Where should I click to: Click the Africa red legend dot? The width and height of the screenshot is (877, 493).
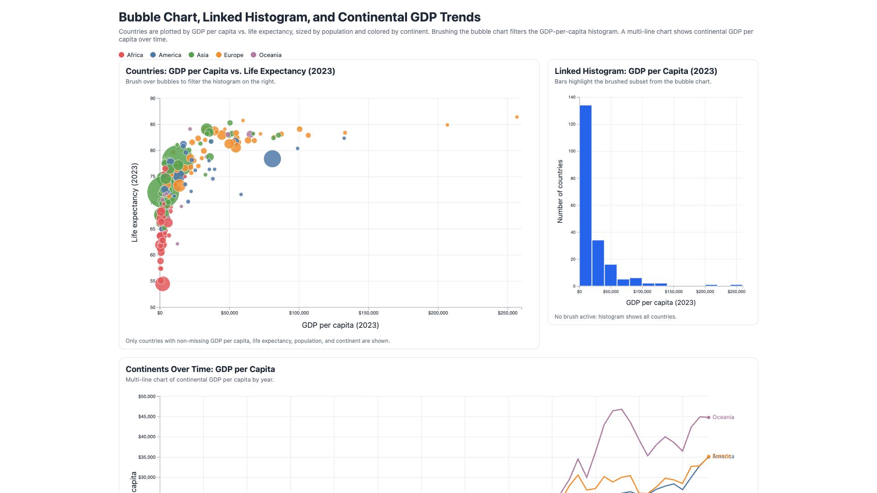coord(122,55)
